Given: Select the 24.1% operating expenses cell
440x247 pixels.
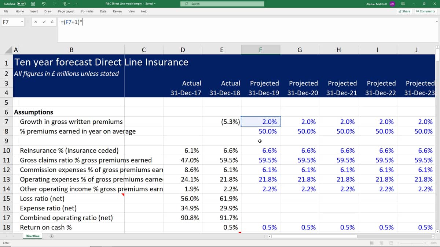Looking at the screenshot, I should click(183, 179).
